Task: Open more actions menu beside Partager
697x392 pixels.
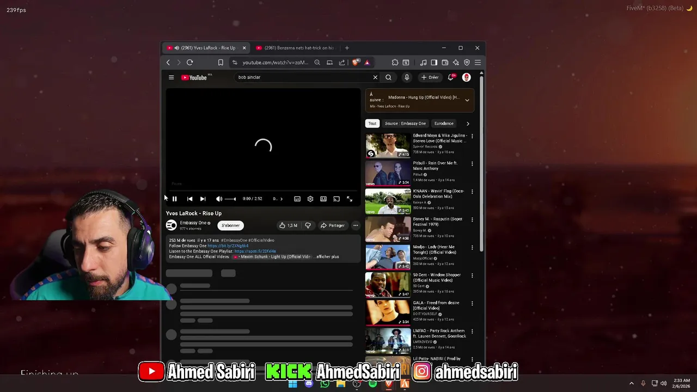Action: [x=356, y=225]
